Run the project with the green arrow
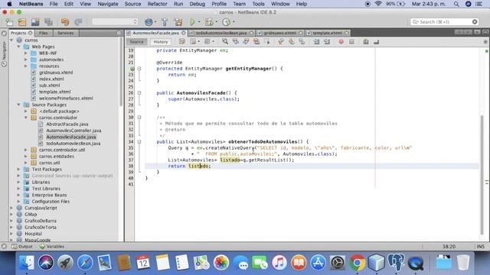 pyautogui.click(x=192, y=22)
